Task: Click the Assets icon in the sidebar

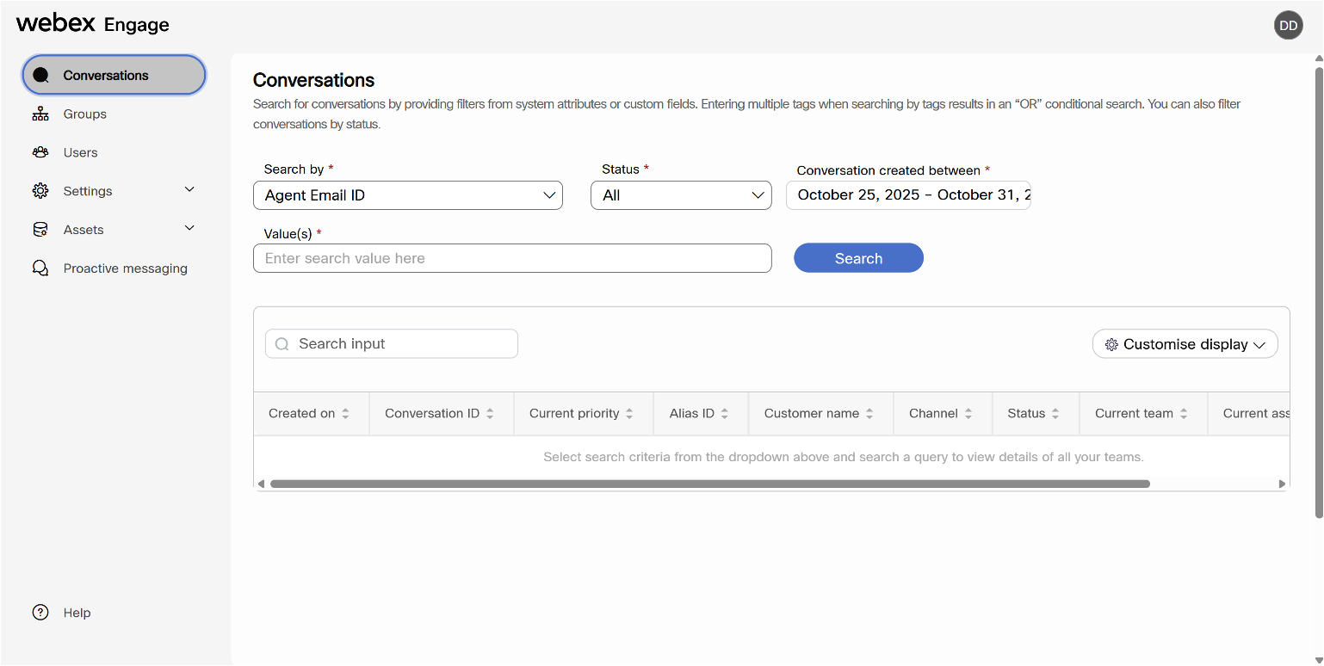Action: (x=40, y=229)
